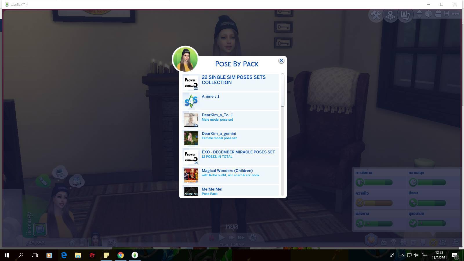
Task: Open Windows Start menu
Action: point(7,255)
